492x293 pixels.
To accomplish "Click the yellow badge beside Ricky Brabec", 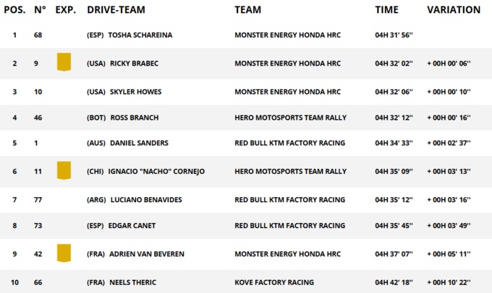I will coord(64,62).
